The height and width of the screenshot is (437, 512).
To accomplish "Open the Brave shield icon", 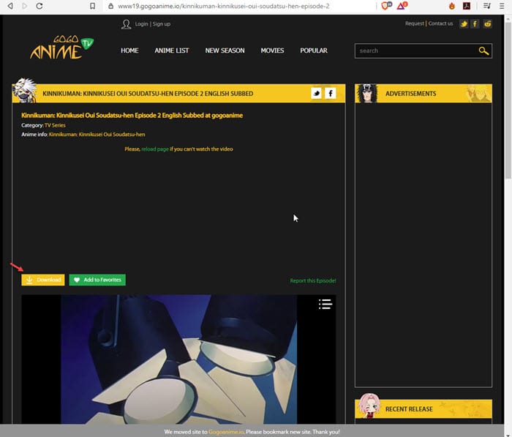I will [x=386, y=6].
